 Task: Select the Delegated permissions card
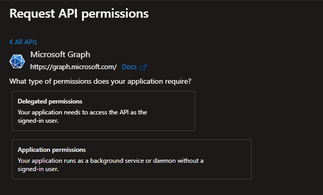click(x=103, y=111)
